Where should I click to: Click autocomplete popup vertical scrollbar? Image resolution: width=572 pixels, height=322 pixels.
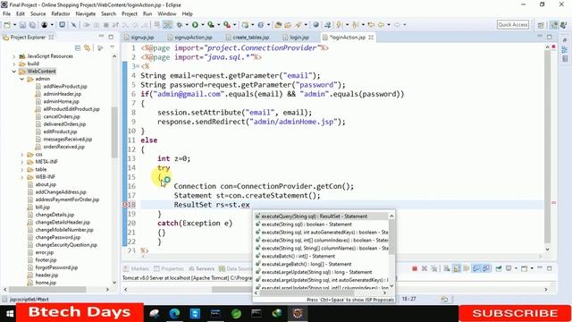pos(391,236)
